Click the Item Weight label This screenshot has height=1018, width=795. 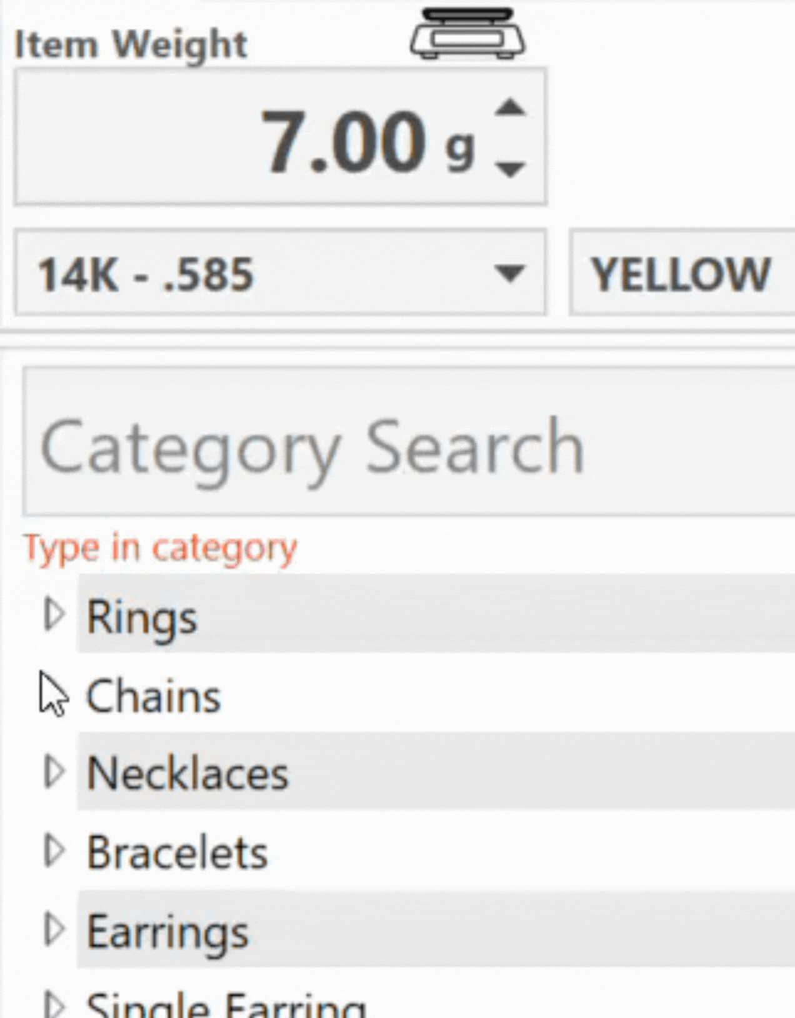coord(131,46)
